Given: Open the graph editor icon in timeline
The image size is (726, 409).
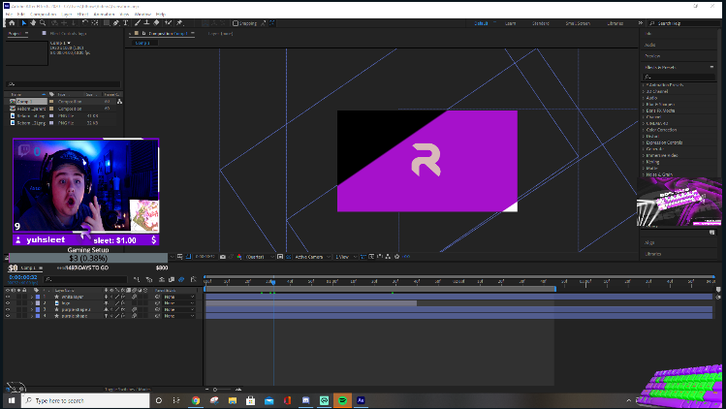Looking at the screenshot, I should pyautogui.click(x=193, y=279).
